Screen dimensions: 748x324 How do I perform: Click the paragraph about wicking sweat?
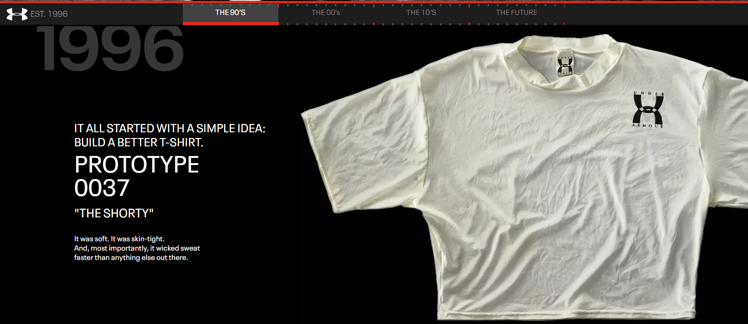137,248
